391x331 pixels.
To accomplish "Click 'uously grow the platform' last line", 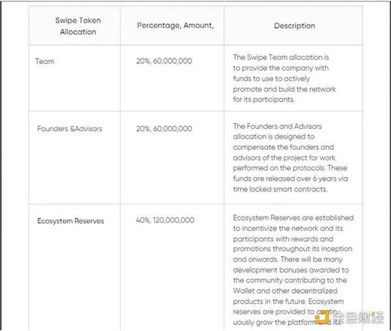I will click(282, 322).
